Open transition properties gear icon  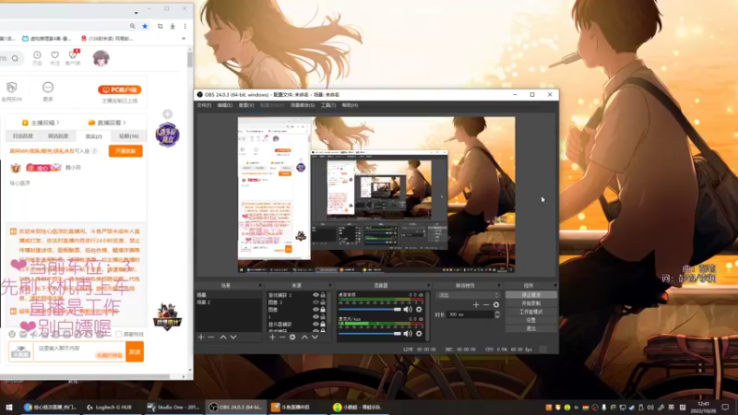click(496, 305)
